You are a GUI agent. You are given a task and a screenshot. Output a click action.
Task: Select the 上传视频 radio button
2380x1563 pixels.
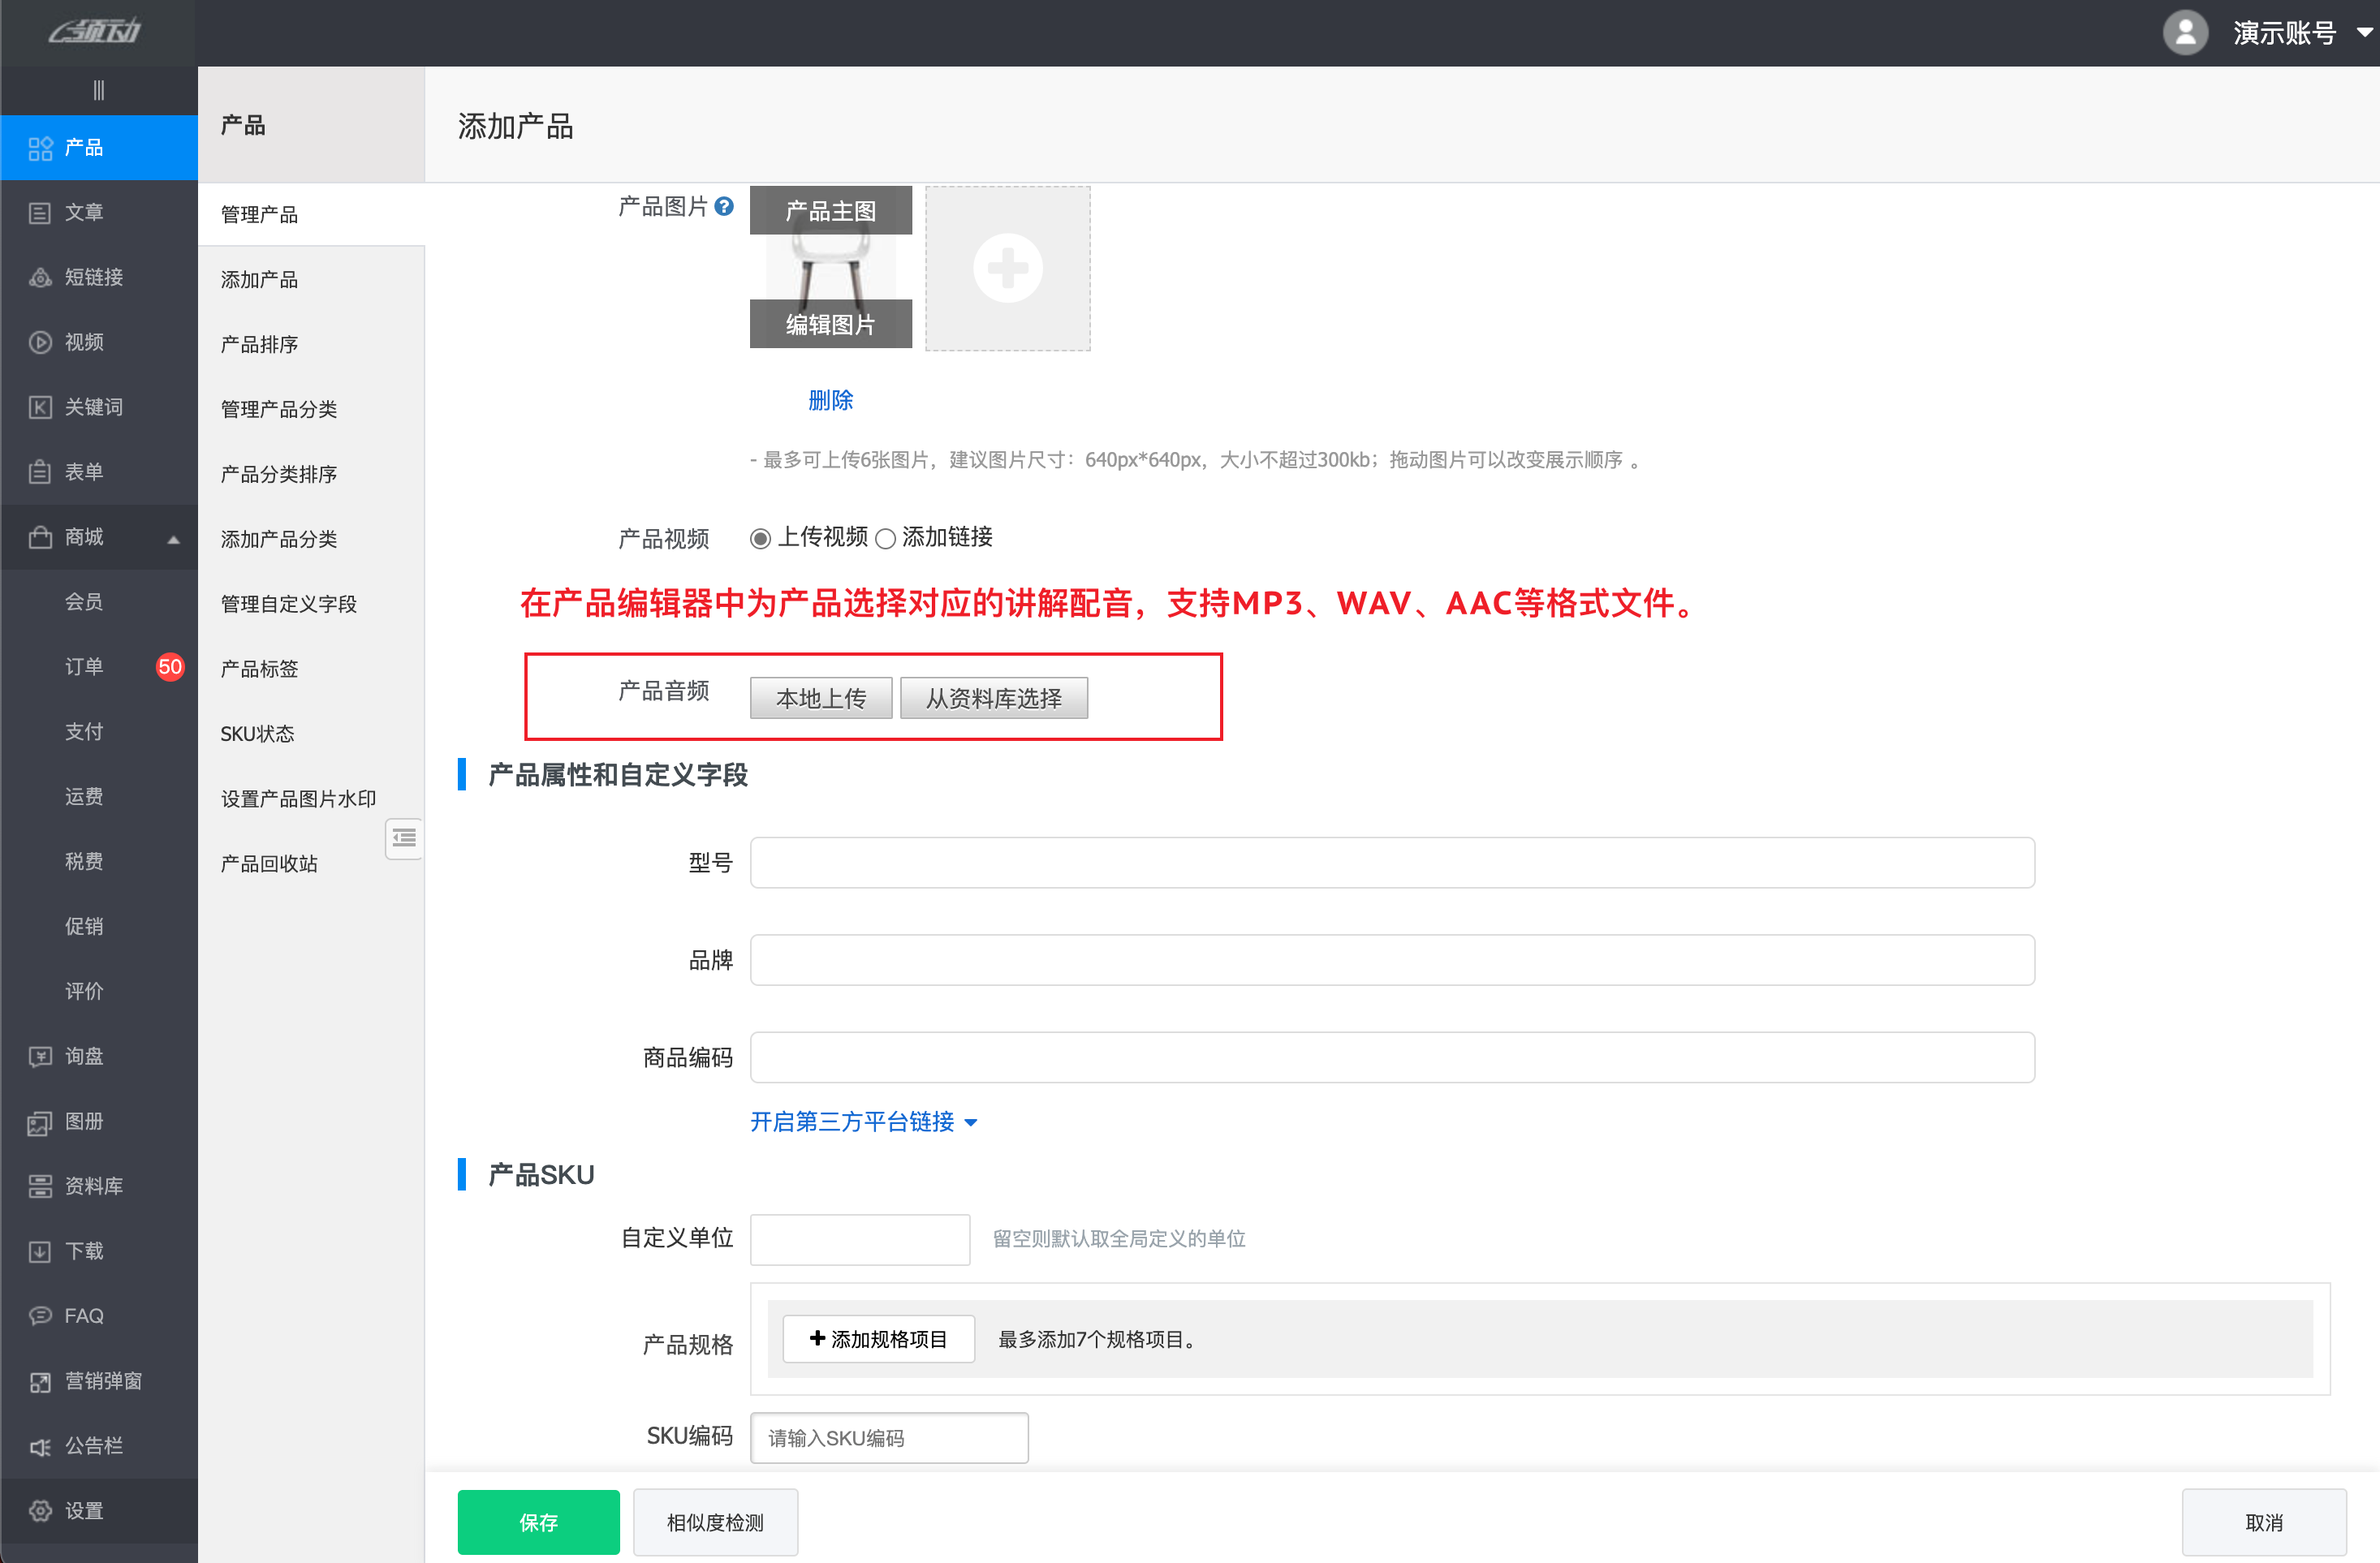[760, 538]
